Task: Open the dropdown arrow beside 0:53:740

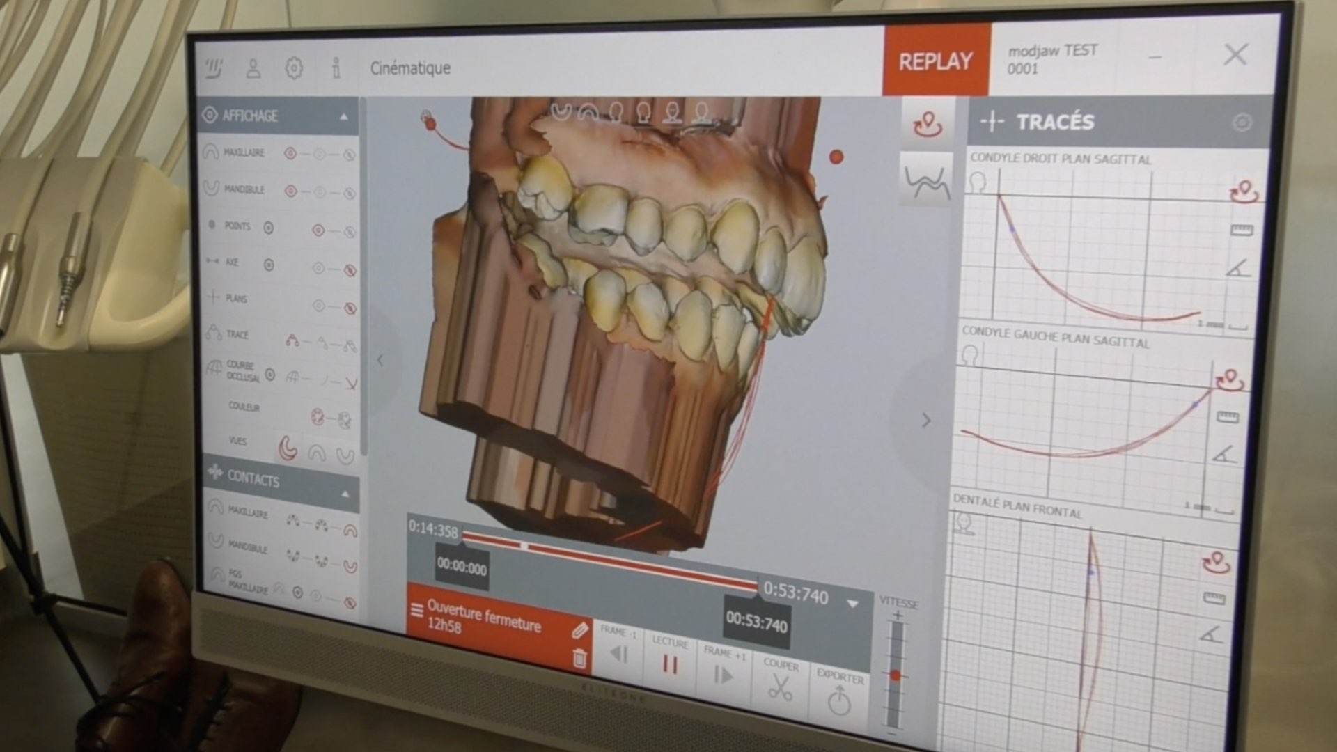Action: 852,603
